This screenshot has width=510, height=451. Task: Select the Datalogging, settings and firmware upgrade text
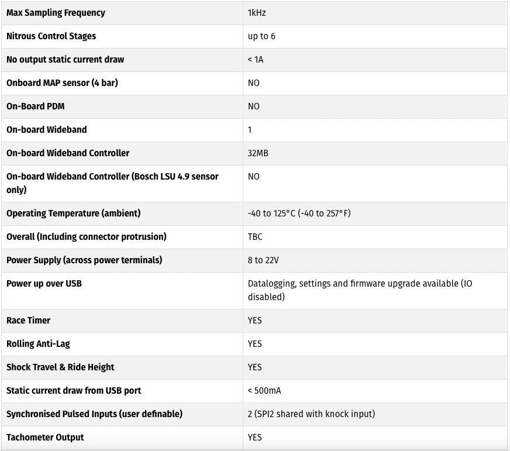(360, 290)
